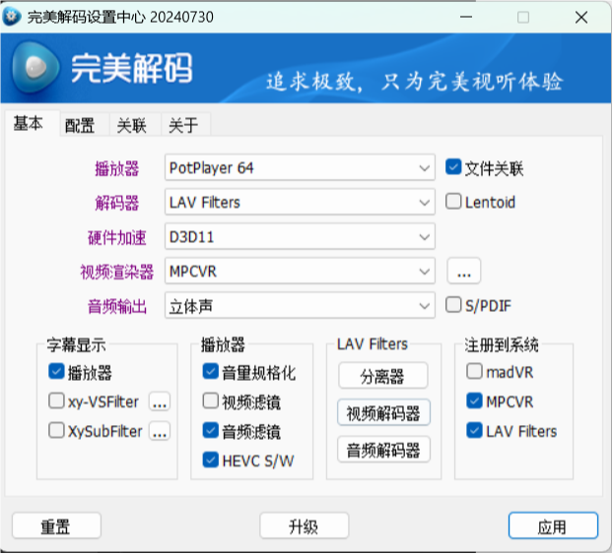Open XySubFilter settings ellipsis button

click(x=160, y=431)
